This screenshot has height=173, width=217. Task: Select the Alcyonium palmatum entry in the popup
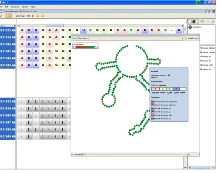click(x=163, y=105)
